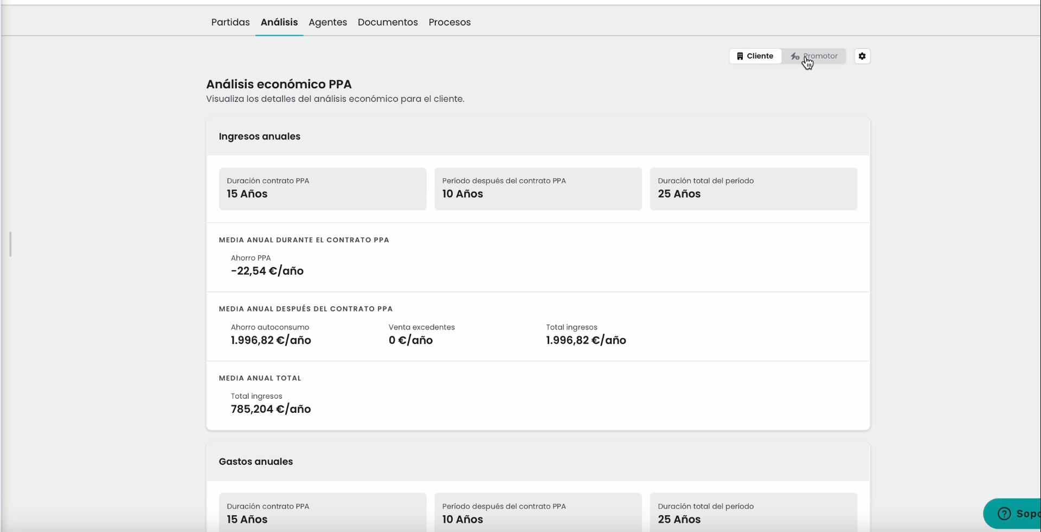
Task: Open the Soporte help button
Action: pos(1012,514)
